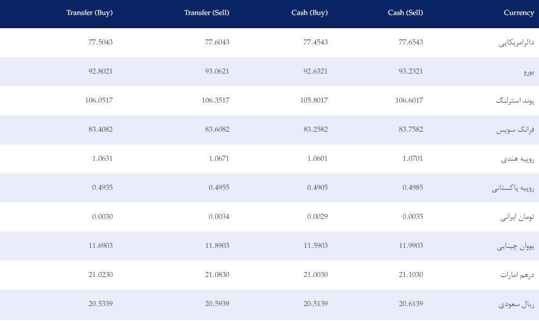Screen dimensions: 539x321
Task: Click the Cash (Buy) column header
Action: 309,13
